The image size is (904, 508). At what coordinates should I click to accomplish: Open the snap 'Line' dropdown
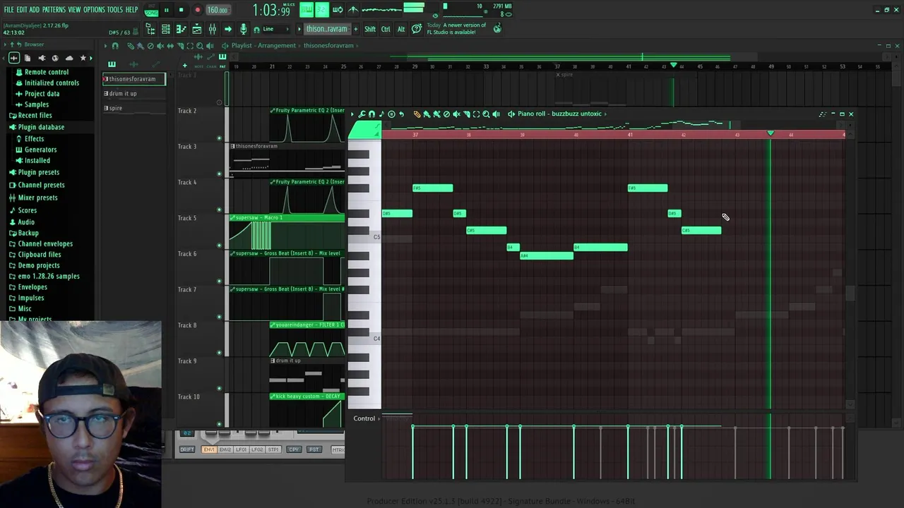275,29
